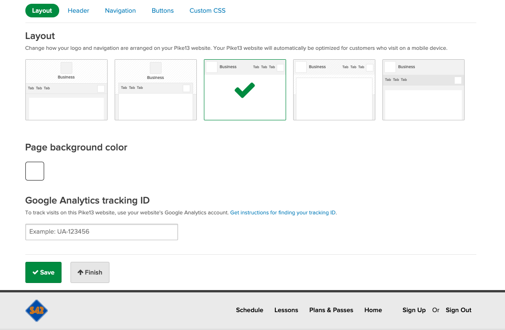Click the green checkmark on selected layout
This screenshot has width=505, height=330.
tap(245, 90)
